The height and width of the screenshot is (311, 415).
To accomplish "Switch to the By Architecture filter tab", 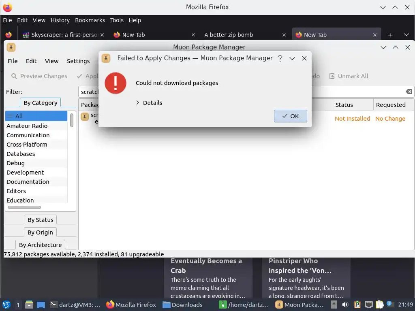I will [40, 245].
